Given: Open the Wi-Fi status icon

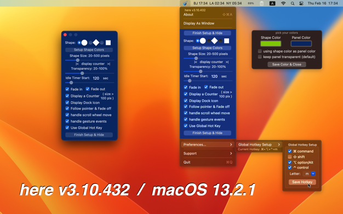Looking at the screenshot, I should pyautogui.click(x=283, y=3).
